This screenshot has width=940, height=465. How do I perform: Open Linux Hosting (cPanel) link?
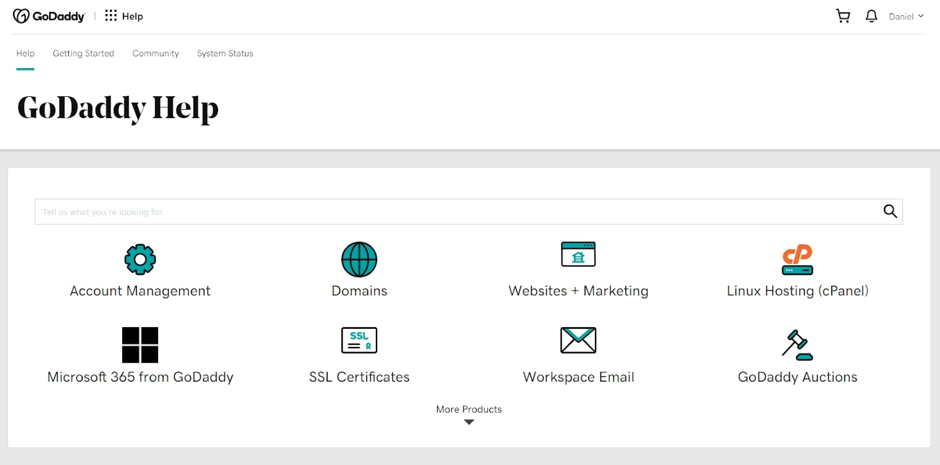797,291
